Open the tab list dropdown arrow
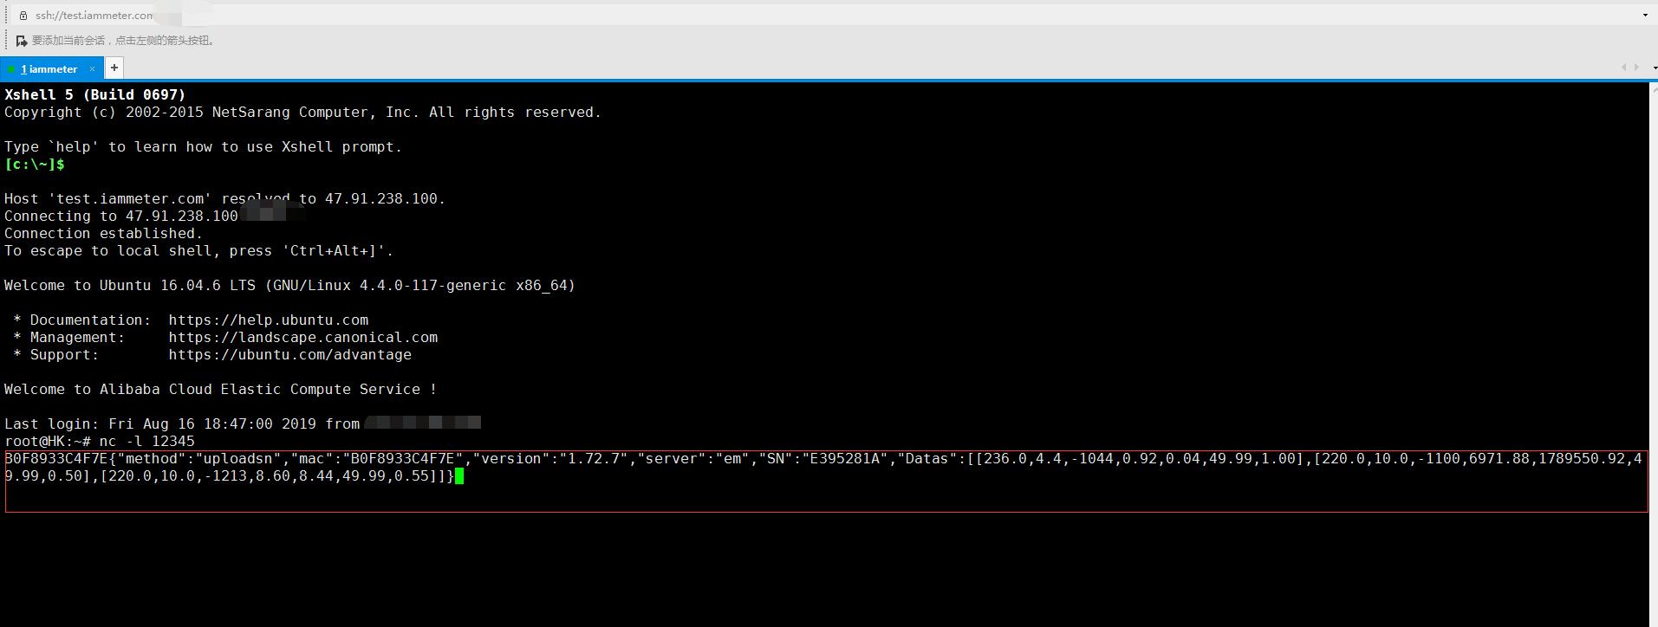Image resolution: width=1658 pixels, height=627 pixels. [1654, 68]
